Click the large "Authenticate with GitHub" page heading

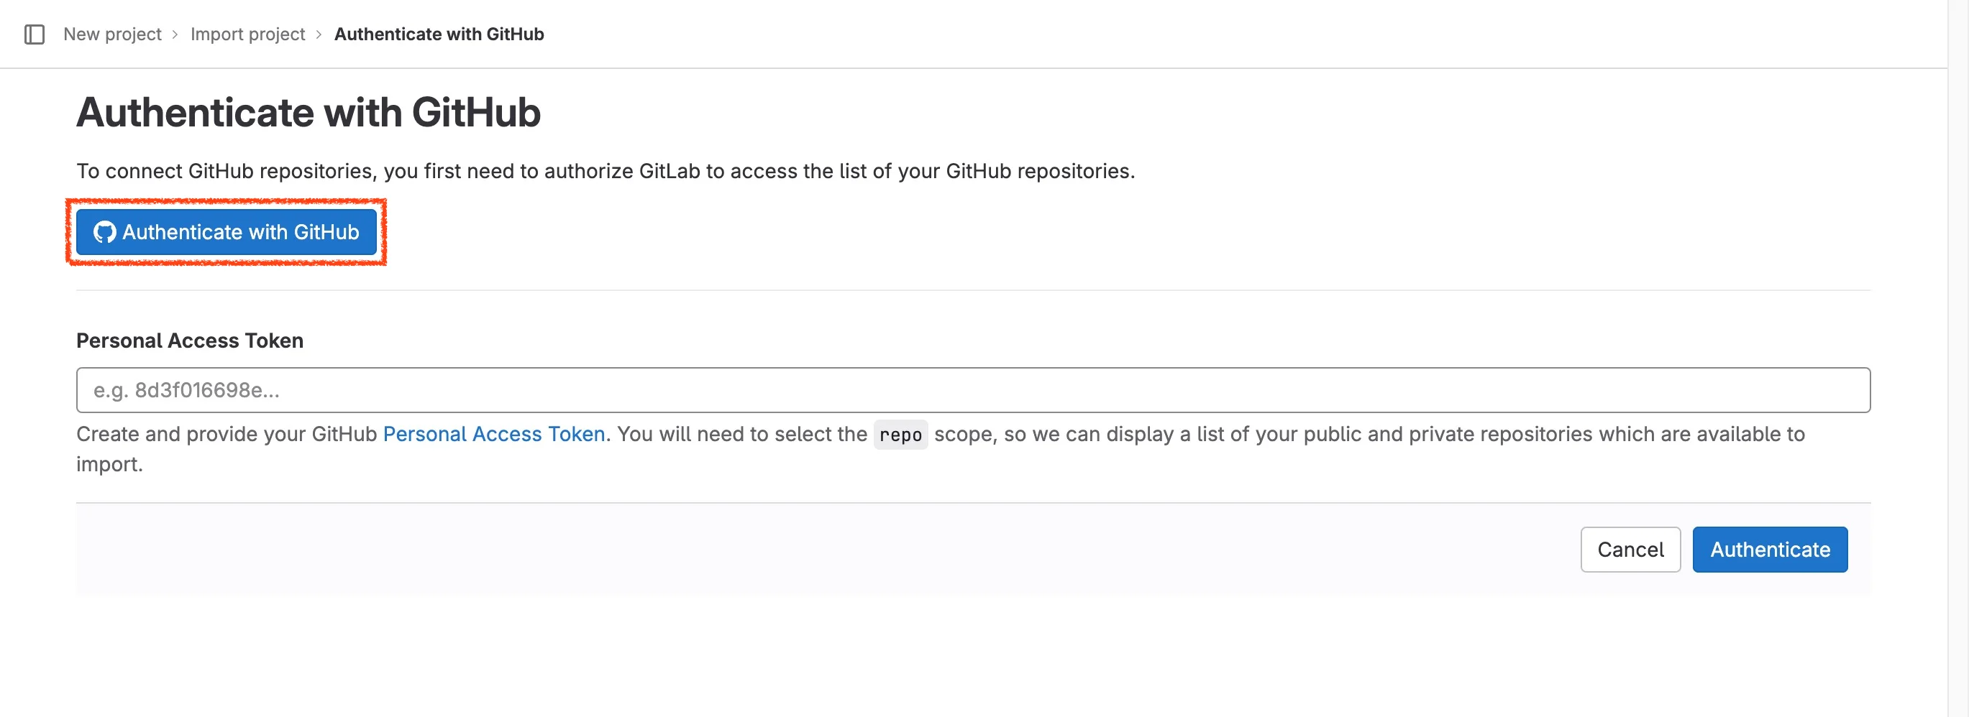coord(308,113)
